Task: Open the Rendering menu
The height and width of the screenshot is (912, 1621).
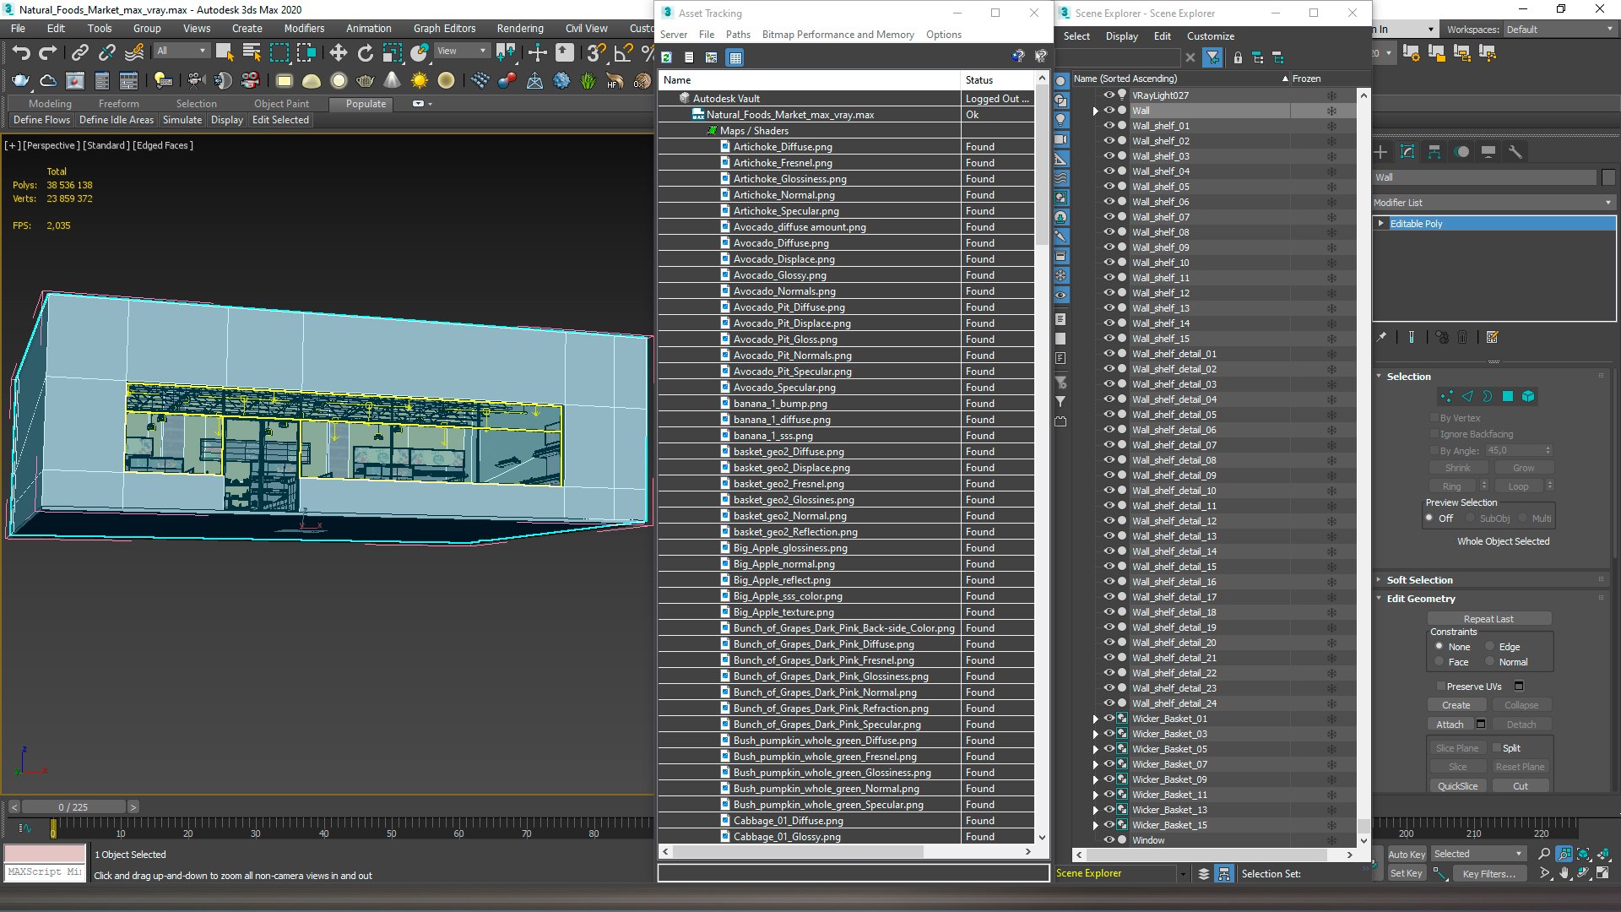Action: tap(520, 29)
